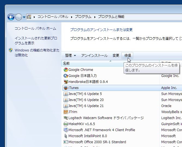Expand arrow after プログラム breadcrumb
Image resolution: width=182 pixels, height=147 pixels.
95,17
